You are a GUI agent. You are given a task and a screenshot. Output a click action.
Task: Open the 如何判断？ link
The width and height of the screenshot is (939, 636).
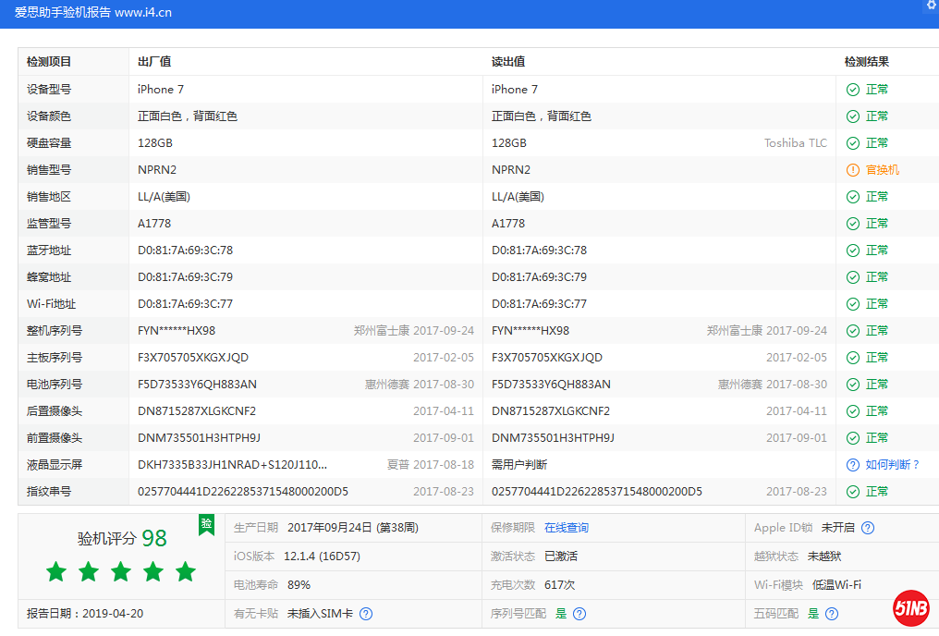tap(893, 465)
